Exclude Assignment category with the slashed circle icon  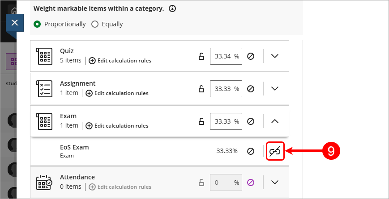(251, 89)
